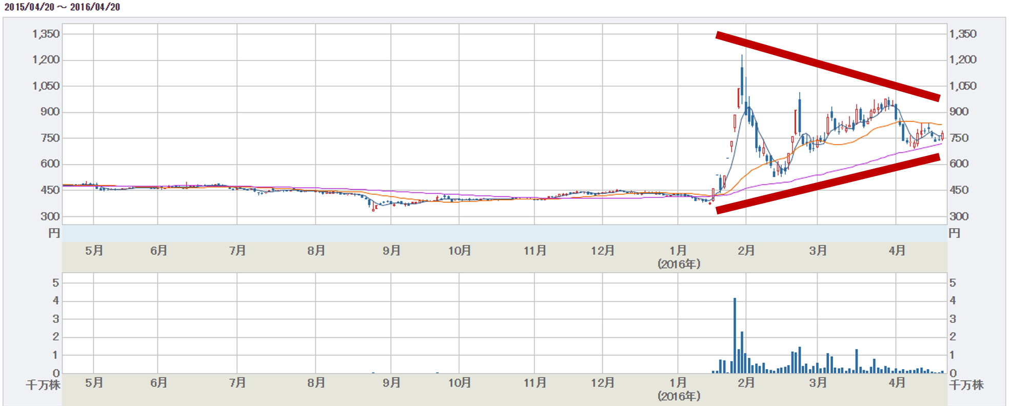Click the 450 label on right price axis
1009x406 pixels.
[959, 190]
